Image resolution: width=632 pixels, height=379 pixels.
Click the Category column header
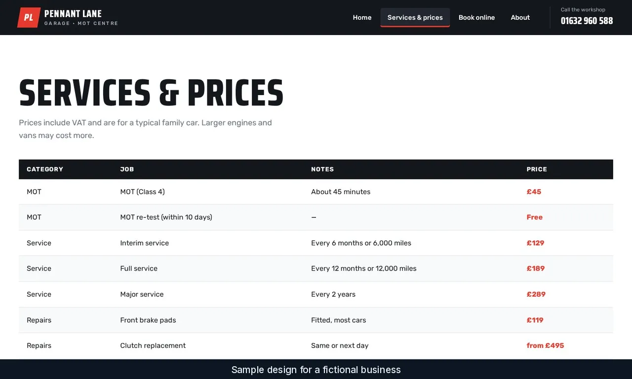(45, 169)
